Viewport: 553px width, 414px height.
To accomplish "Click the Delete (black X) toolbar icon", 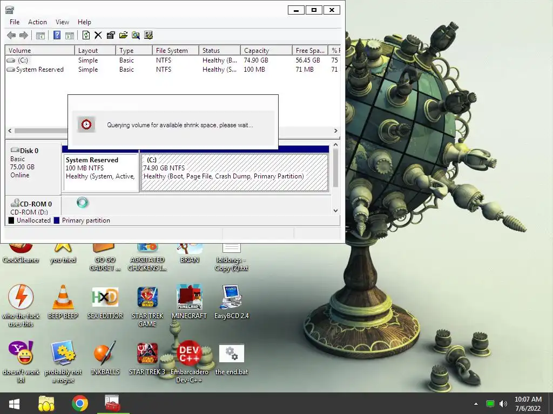I will [x=98, y=35].
